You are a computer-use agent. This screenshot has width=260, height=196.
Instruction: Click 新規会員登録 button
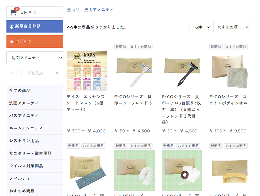pyautogui.click(x=35, y=26)
